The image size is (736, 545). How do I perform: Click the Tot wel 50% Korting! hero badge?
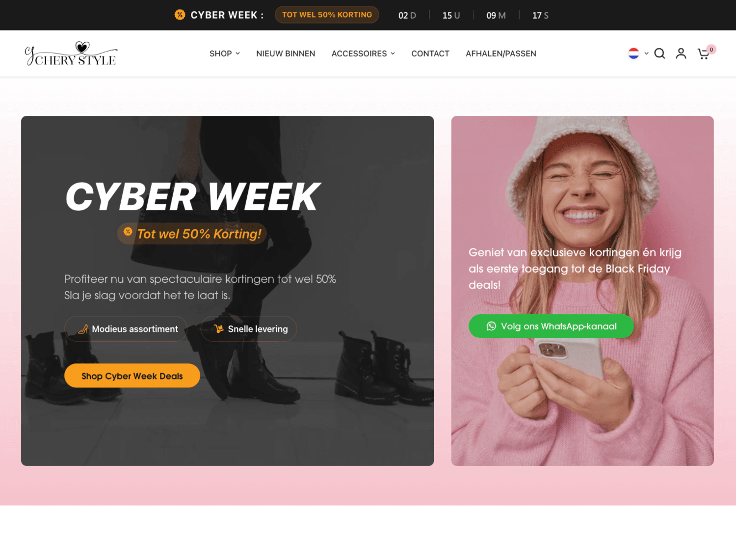(192, 234)
